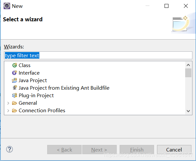Open help via the question mark icon
Screen dimensions: 196x161
(x=10, y=149)
